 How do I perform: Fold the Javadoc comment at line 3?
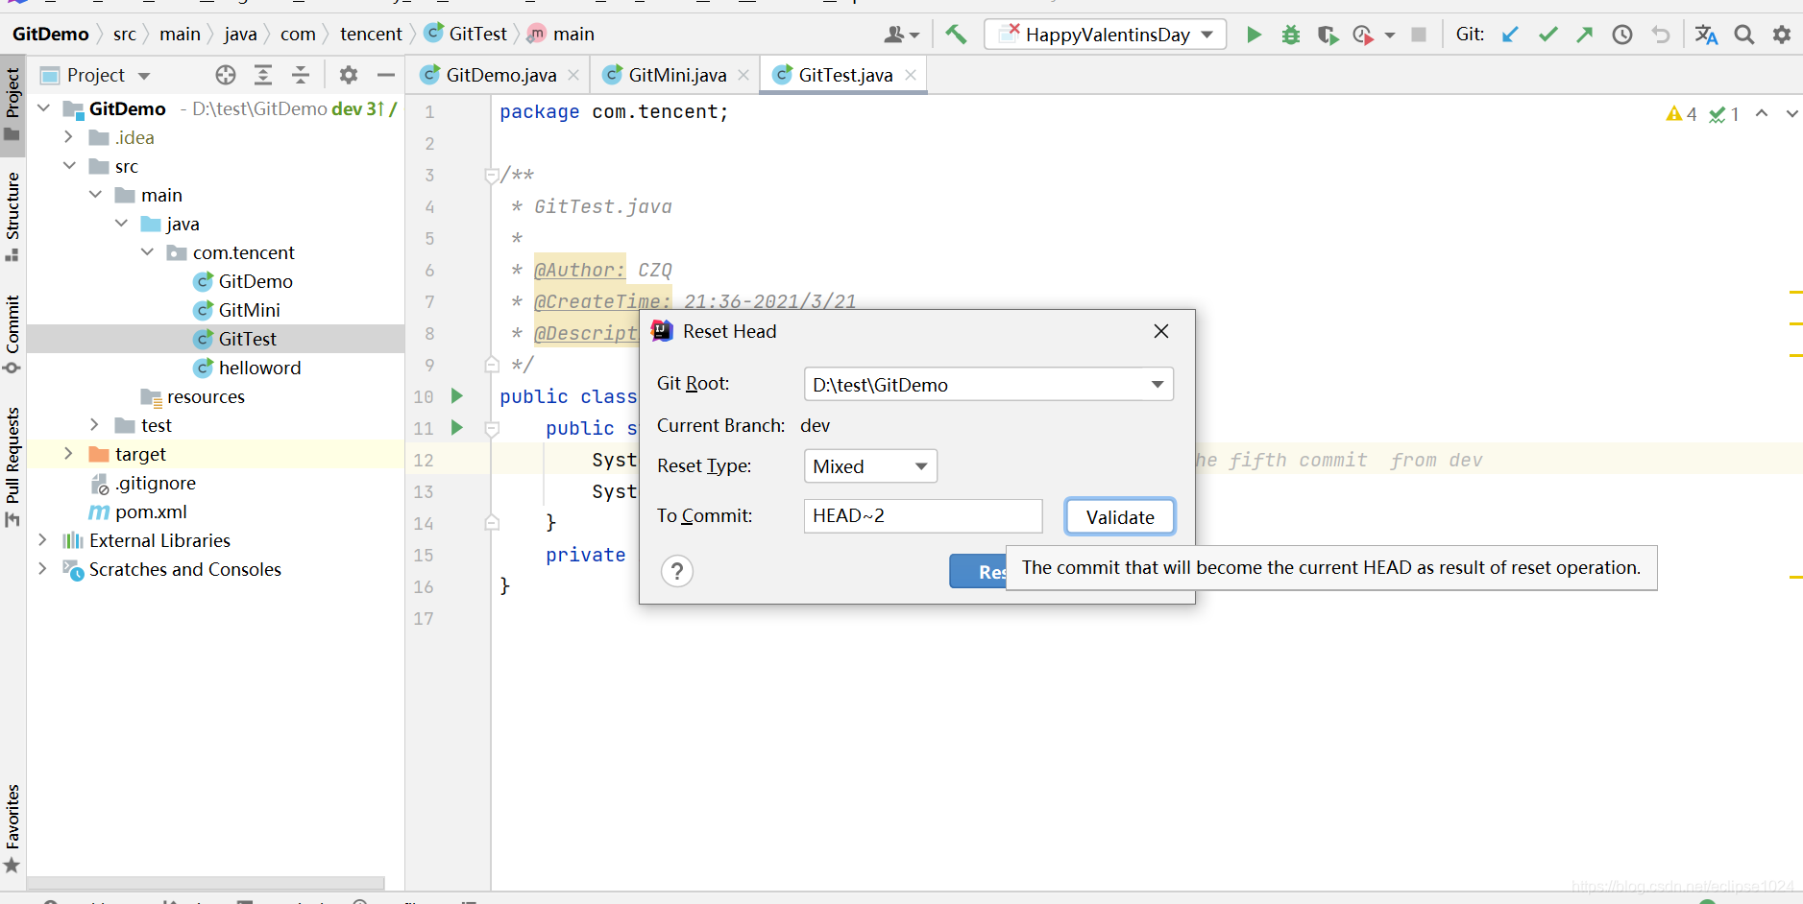click(x=492, y=175)
